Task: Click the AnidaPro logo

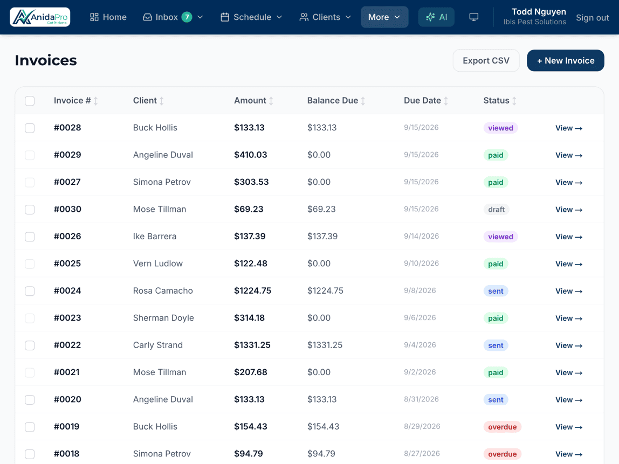Action: pos(40,17)
